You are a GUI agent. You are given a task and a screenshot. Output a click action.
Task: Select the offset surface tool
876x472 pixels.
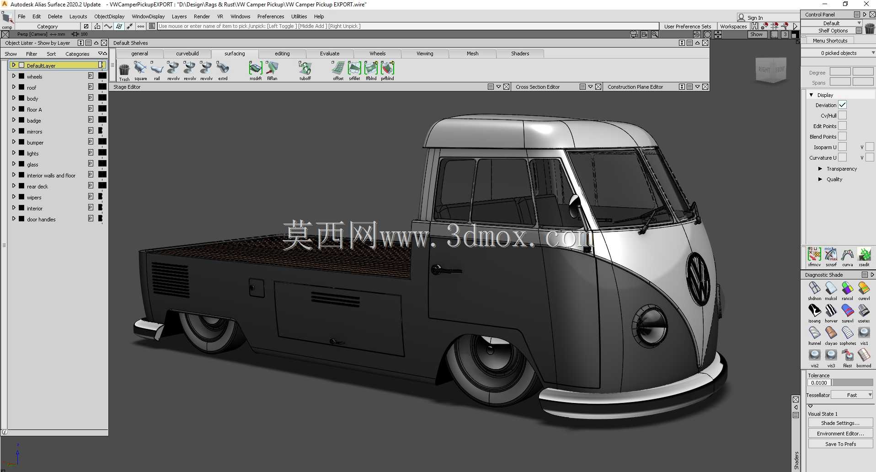(338, 71)
